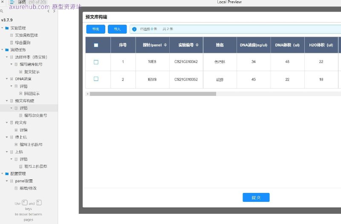Collapse the DNA浓度 tree arrow

click(7, 79)
